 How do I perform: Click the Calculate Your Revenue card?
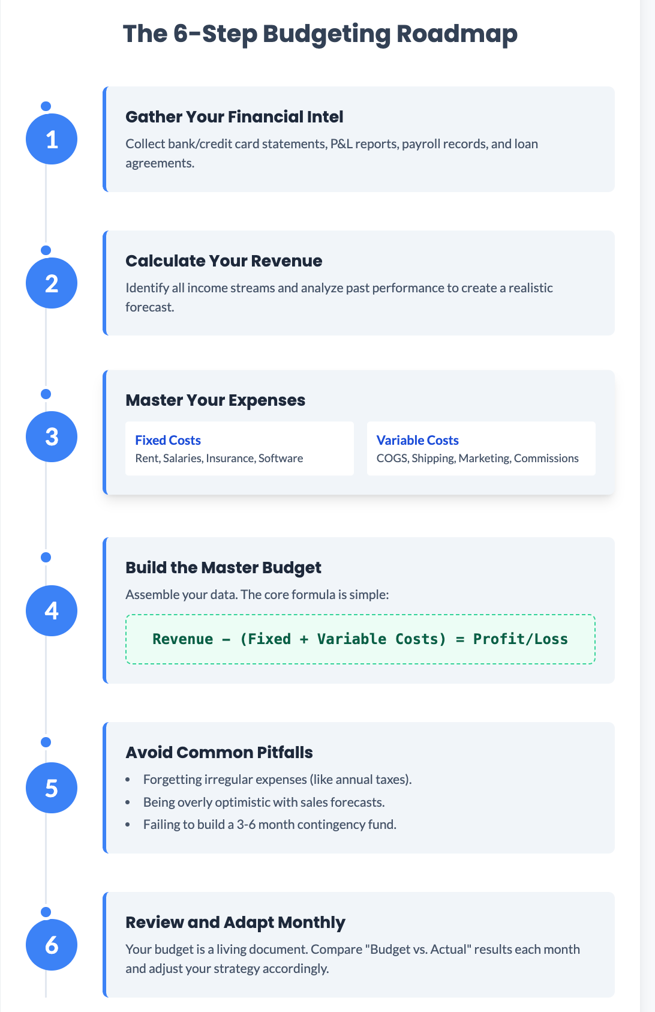coord(359,283)
